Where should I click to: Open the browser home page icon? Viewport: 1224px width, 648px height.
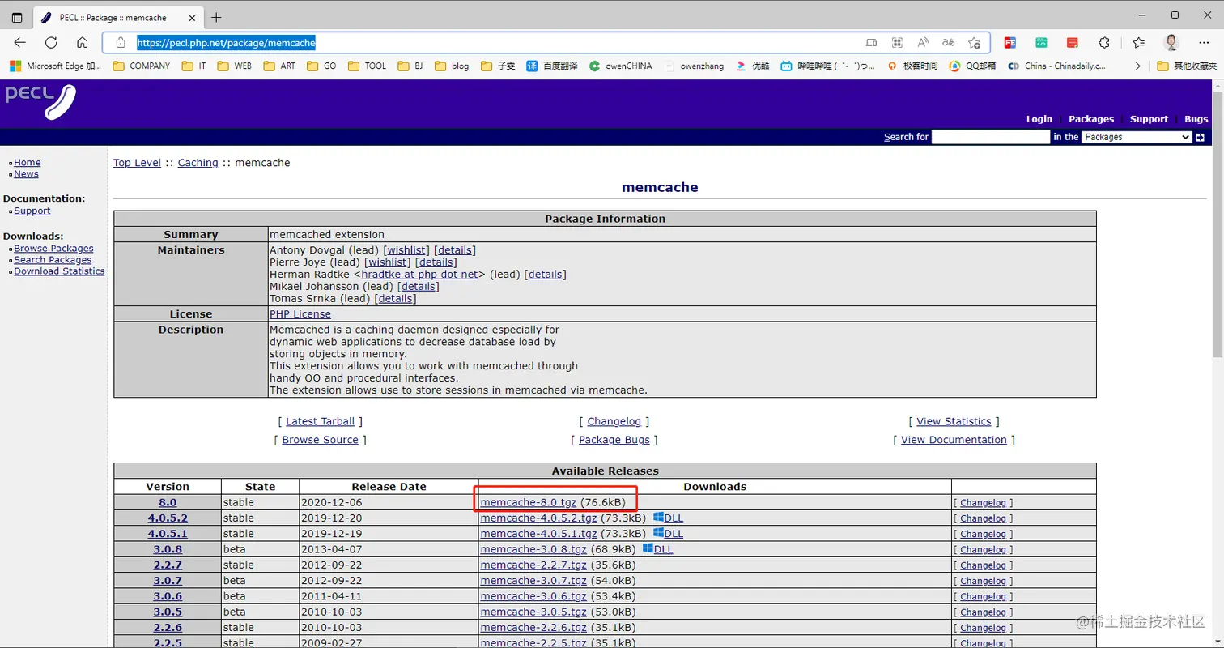click(x=83, y=43)
